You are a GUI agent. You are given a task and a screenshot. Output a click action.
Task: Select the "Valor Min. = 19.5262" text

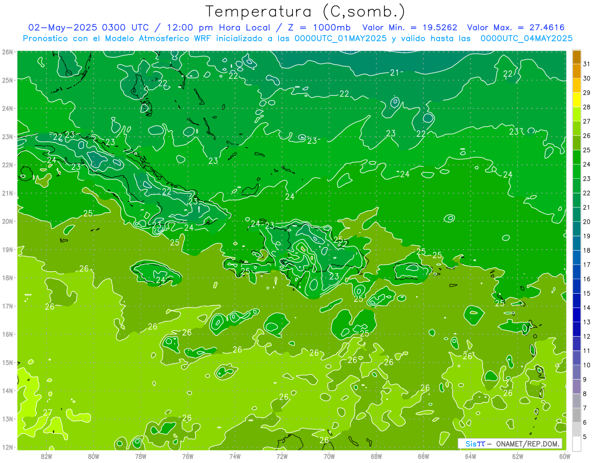(409, 27)
